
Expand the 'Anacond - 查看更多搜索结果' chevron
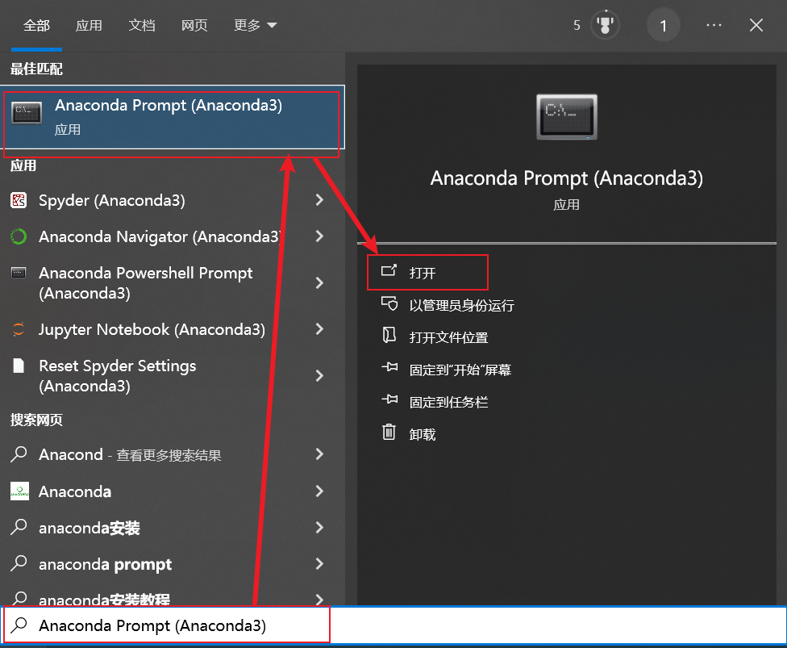tap(319, 454)
